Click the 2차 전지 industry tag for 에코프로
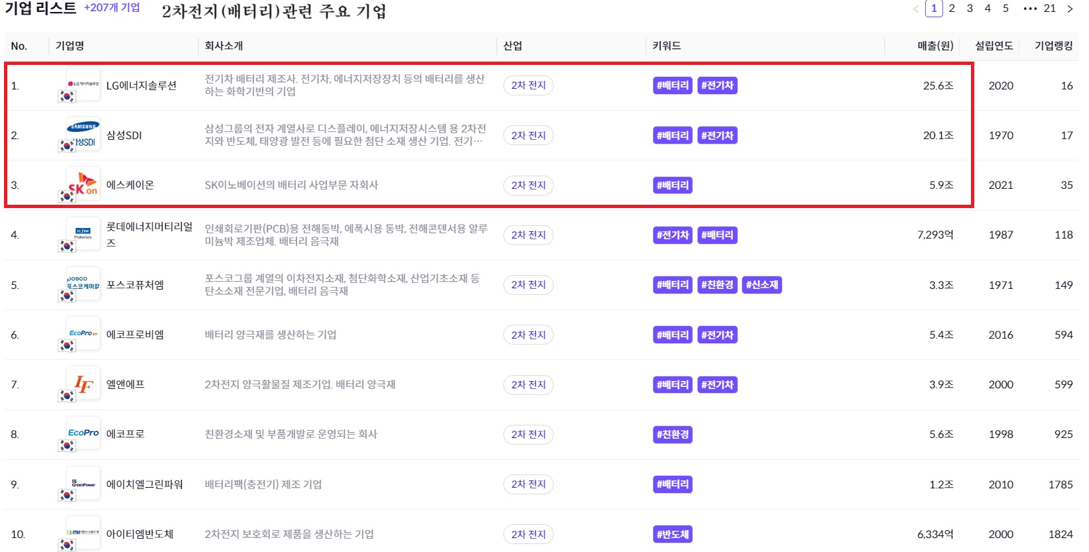This screenshot has width=1089, height=552. coord(529,434)
